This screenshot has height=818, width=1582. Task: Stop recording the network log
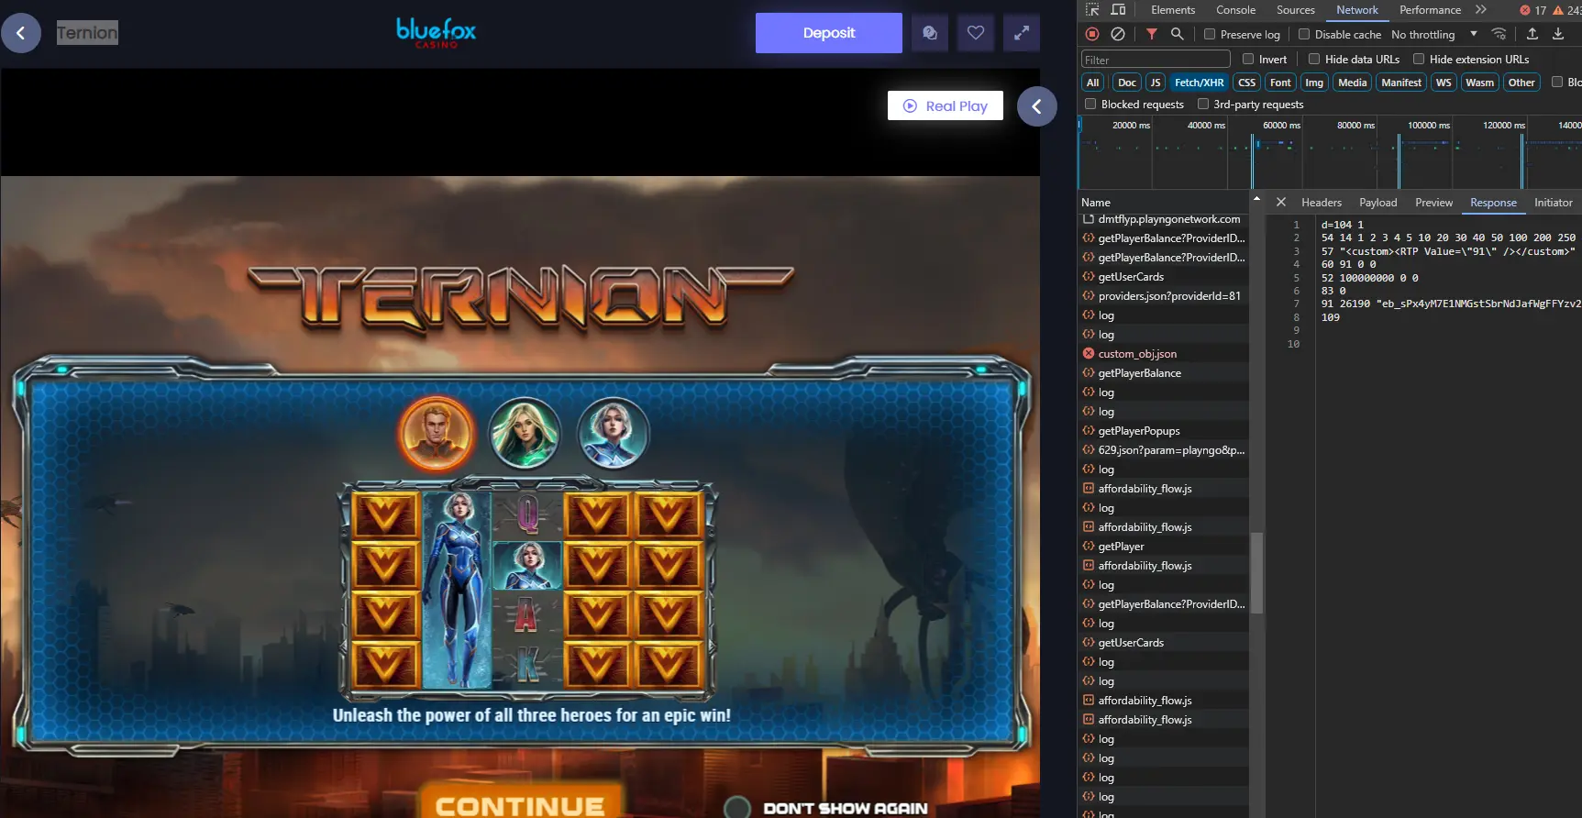1092,34
